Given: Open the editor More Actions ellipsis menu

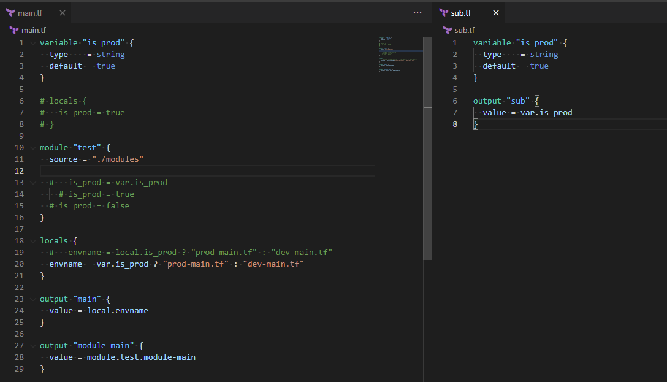Looking at the screenshot, I should tap(417, 13).
